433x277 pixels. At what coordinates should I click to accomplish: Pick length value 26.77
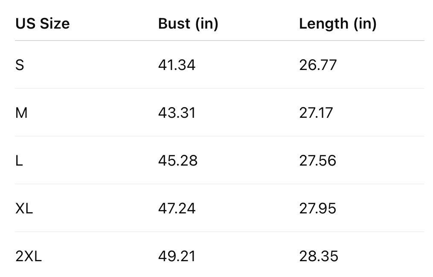coord(318,65)
